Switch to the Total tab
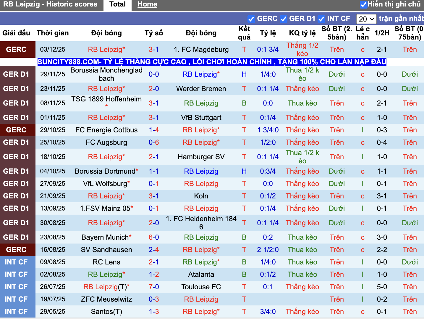The image size is (424, 319). point(117,4)
